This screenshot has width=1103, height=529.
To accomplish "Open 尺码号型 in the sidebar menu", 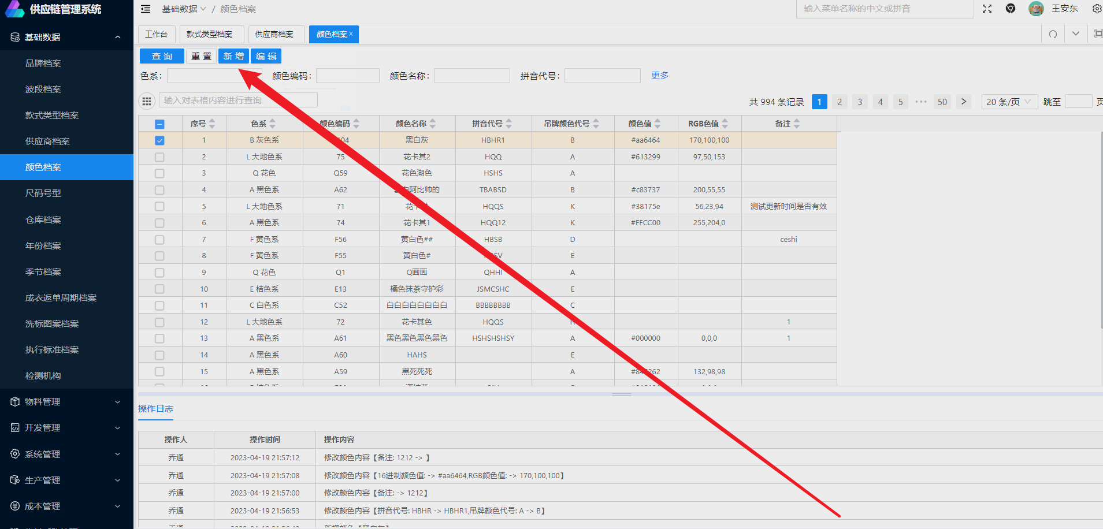I will [43, 193].
